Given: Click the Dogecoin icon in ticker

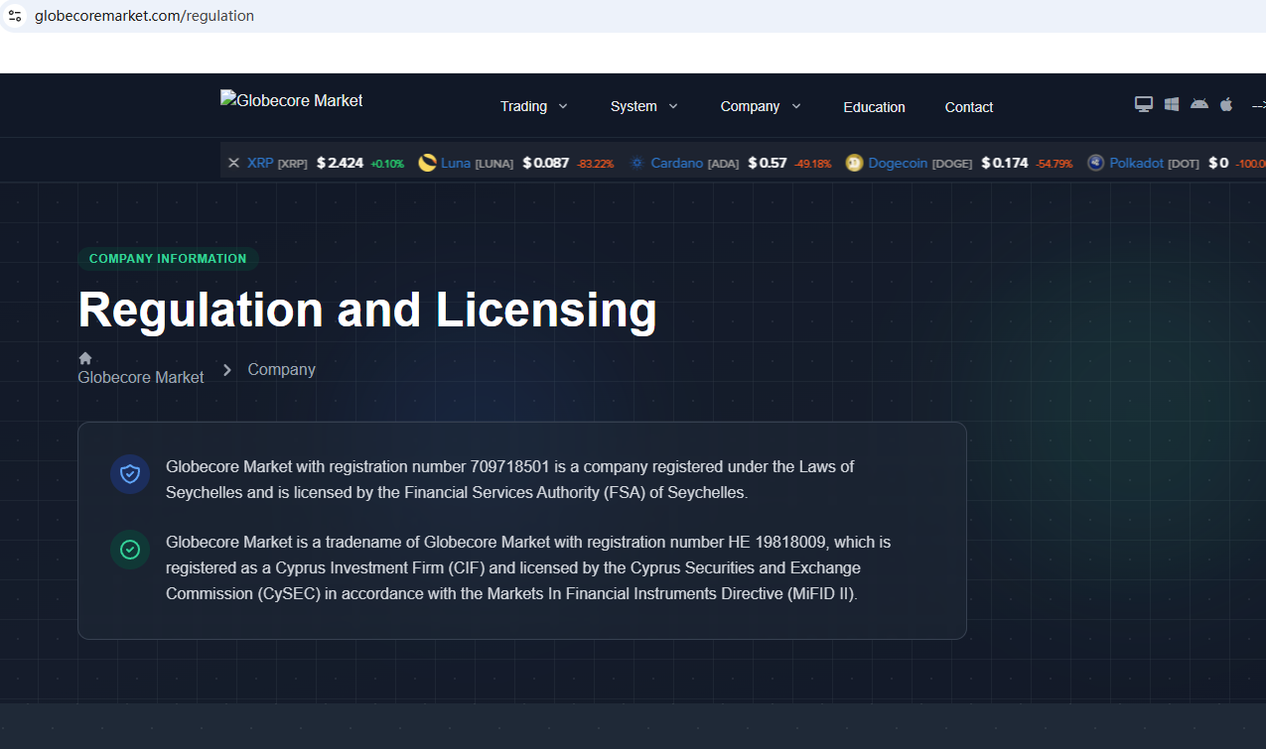Looking at the screenshot, I should (854, 163).
